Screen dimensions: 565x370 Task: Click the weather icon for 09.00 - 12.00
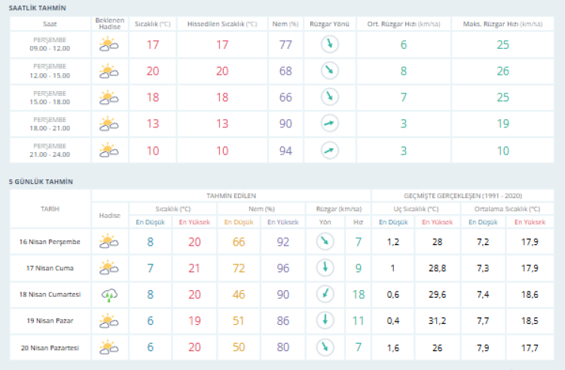[109, 45]
